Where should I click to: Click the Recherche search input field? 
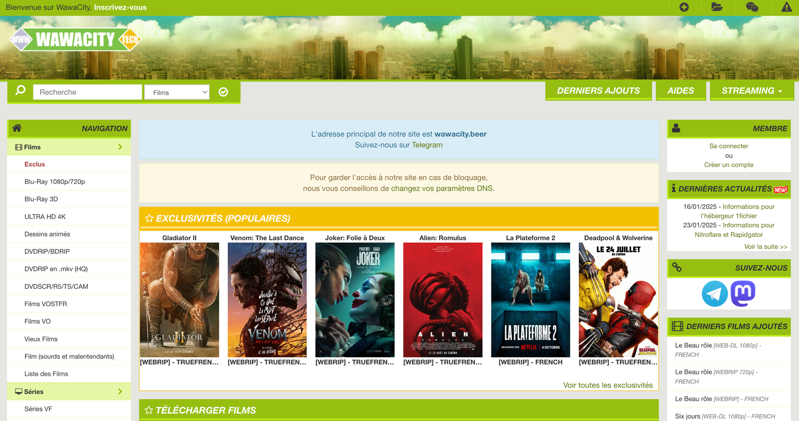click(87, 92)
